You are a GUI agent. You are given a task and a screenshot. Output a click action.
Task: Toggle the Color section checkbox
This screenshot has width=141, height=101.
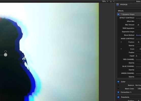(118, 82)
